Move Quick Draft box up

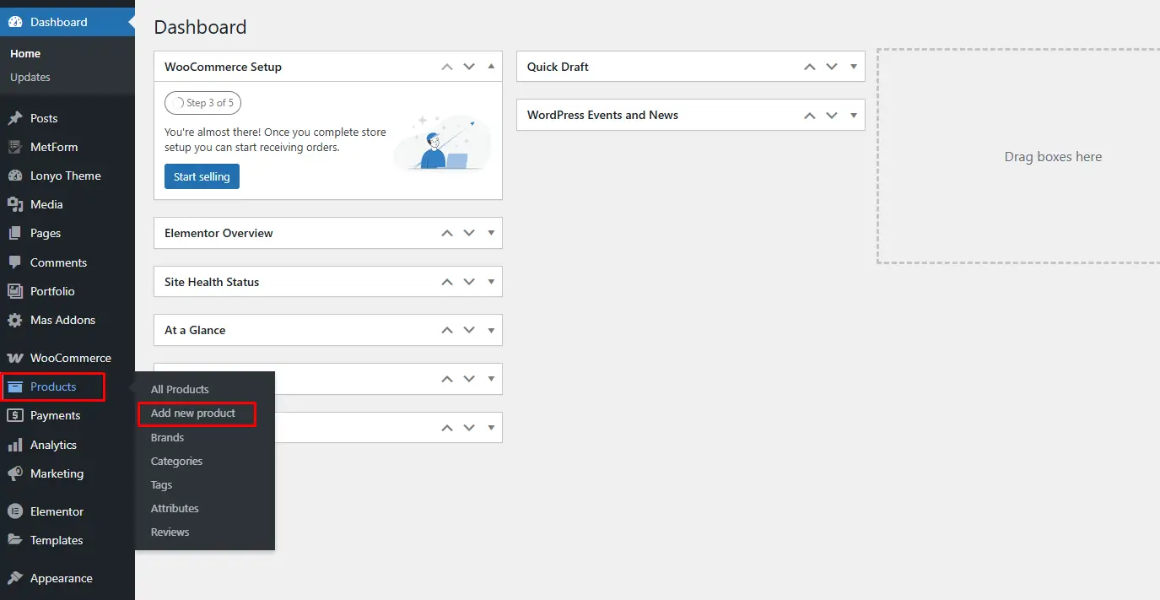coord(810,67)
